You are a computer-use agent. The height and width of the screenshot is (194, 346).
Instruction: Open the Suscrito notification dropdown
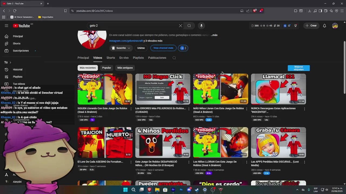click(121, 48)
